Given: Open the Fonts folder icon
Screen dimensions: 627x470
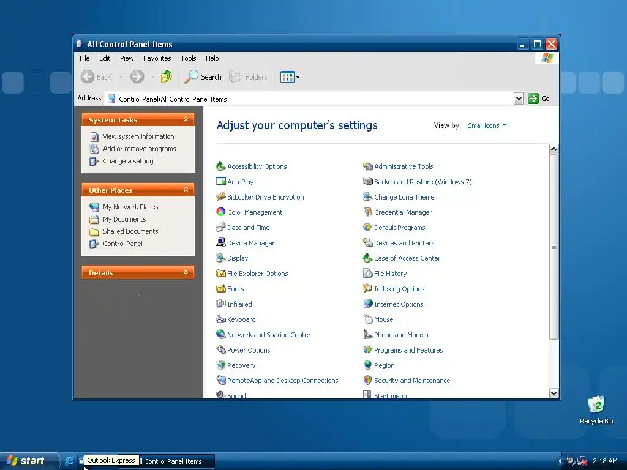Looking at the screenshot, I should click(220, 289).
